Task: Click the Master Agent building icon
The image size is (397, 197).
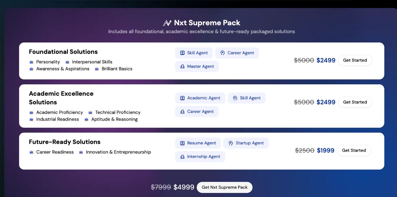Action: point(182,66)
